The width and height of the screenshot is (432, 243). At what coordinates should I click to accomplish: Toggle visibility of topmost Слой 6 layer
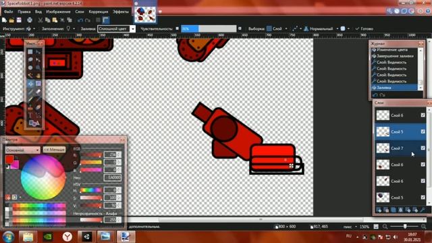[x=423, y=115]
